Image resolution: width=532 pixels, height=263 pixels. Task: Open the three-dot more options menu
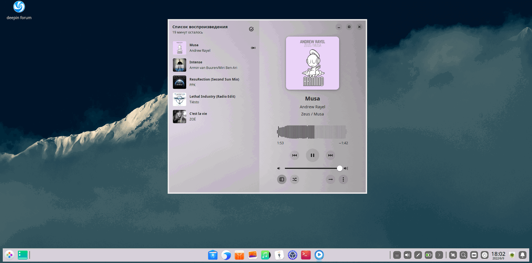coord(343,179)
